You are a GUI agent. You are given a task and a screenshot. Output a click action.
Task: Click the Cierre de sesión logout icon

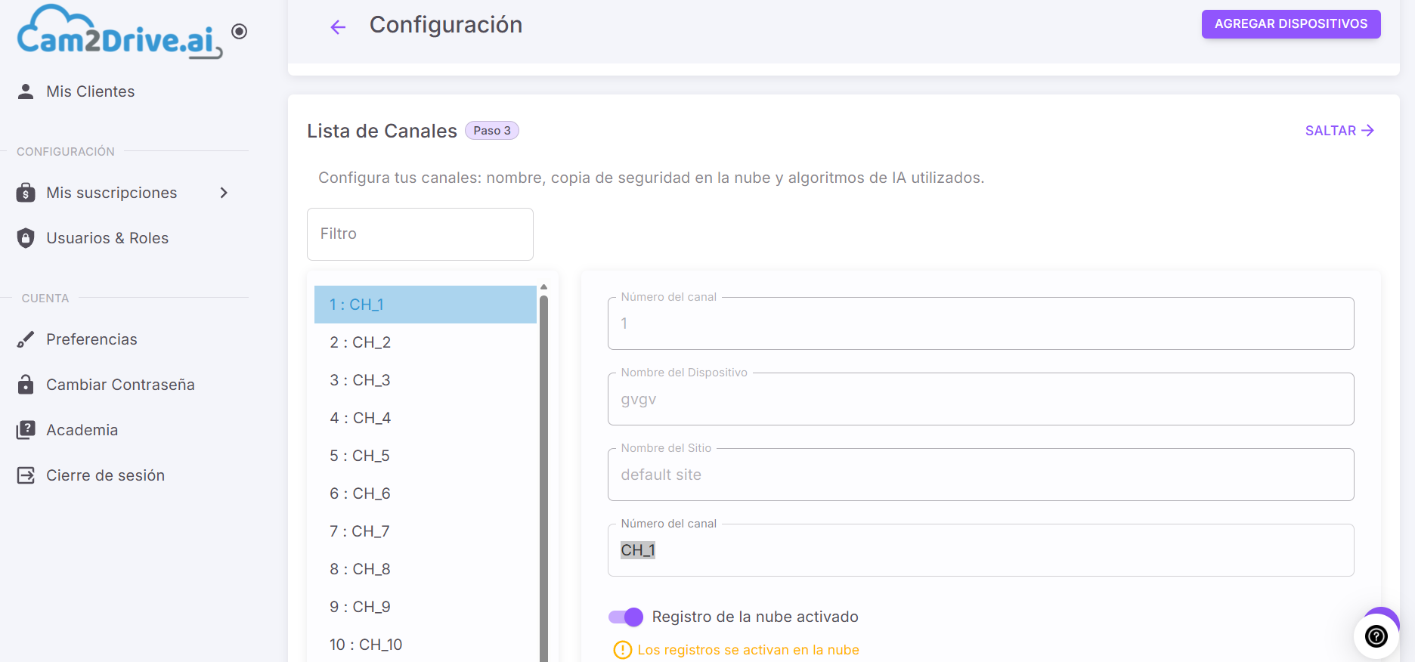click(x=26, y=475)
